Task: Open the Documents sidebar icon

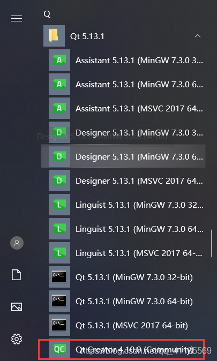Action: coord(17,275)
